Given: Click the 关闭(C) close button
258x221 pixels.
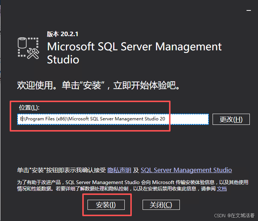Looking at the screenshot, I should (x=161, y=205).
